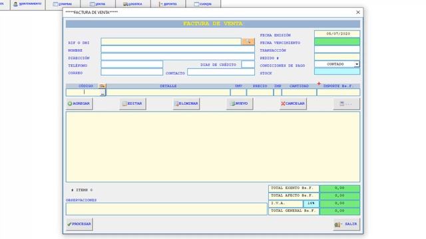Focus the Correo input field
Viewport: 426px width, 239px height.
point(132,72)
